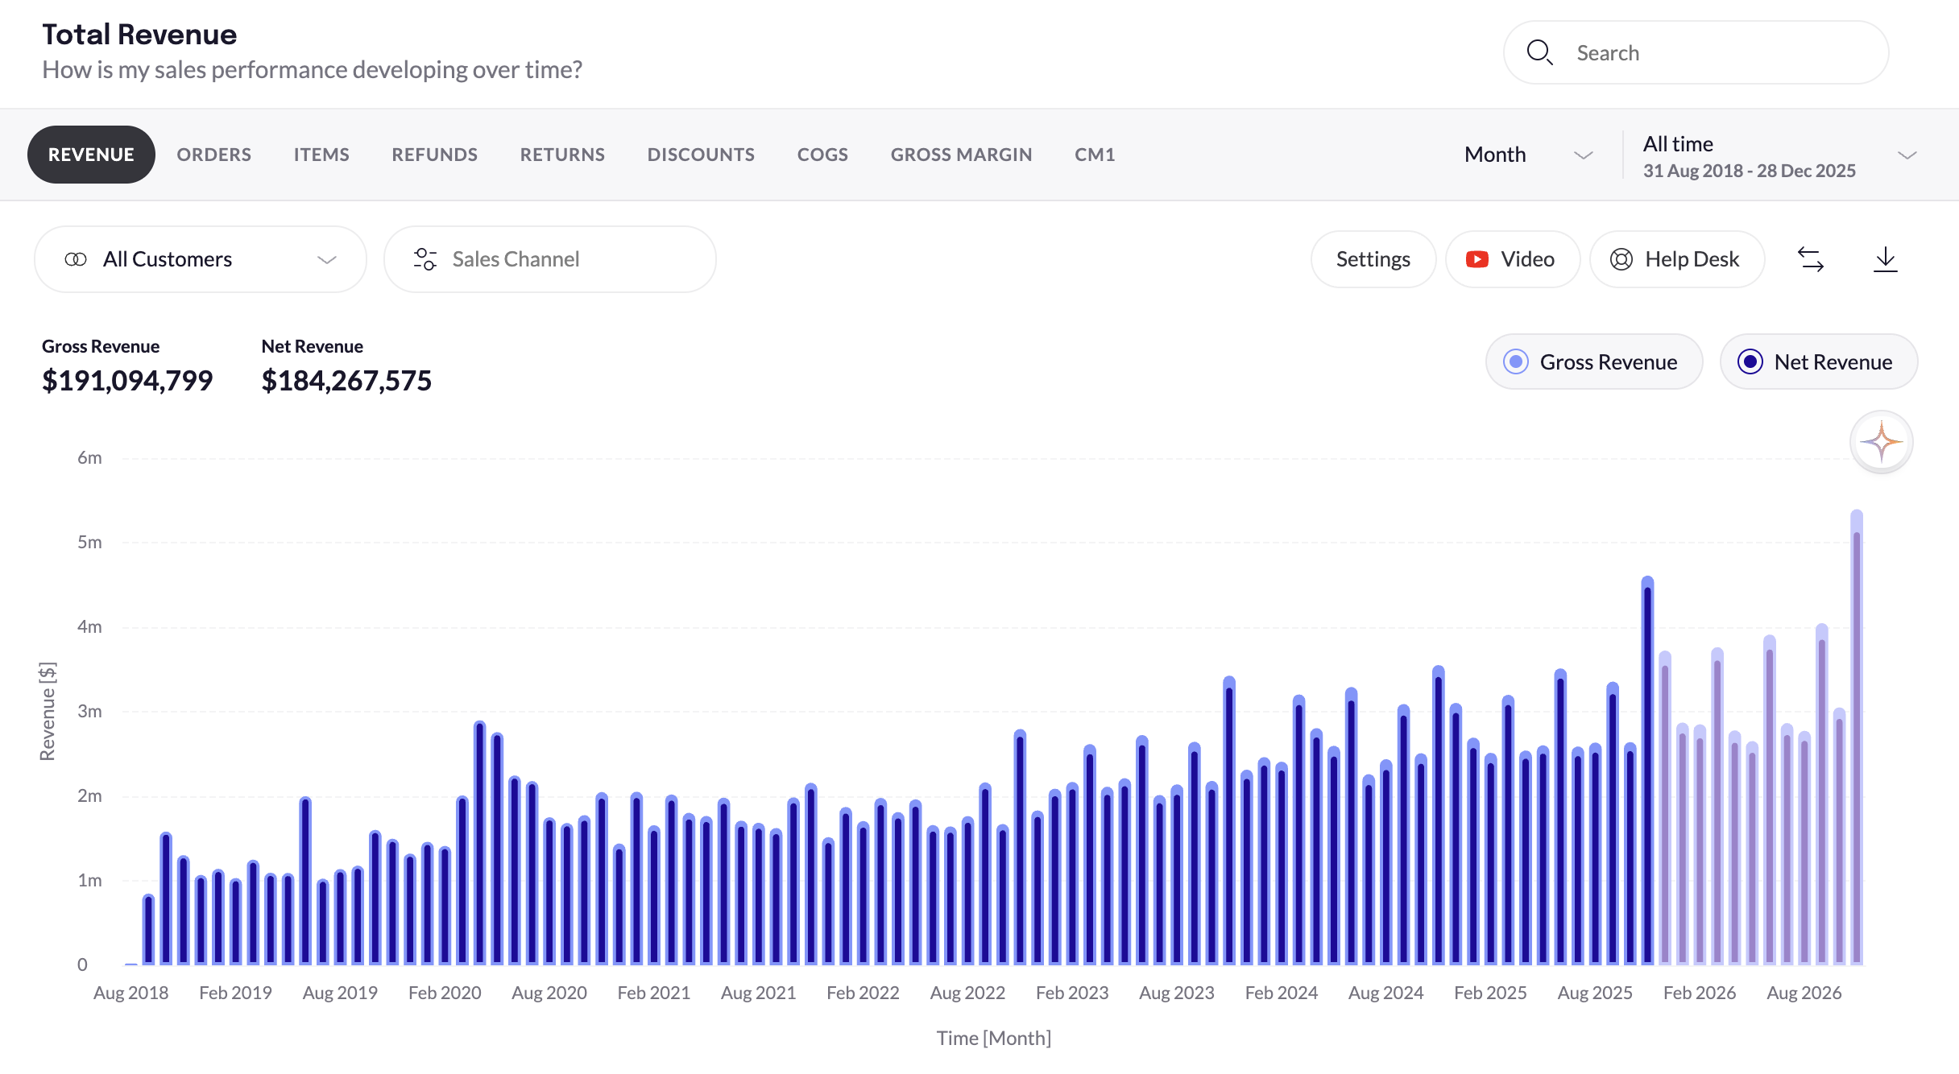
Task: Toggle the Gross Revenue series
Action: tap(1593, 361)
